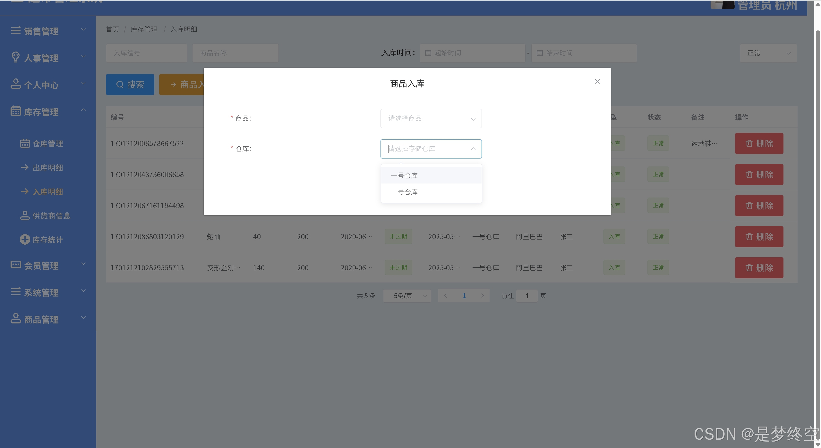821x448 pixels.
Task: Expand the 商品管理 sidebar chevron
Action: 83,318
